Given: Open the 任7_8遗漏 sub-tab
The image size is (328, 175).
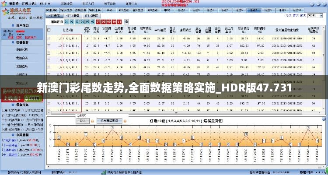Looking at the screenshot, I should [x=73, y=16].
